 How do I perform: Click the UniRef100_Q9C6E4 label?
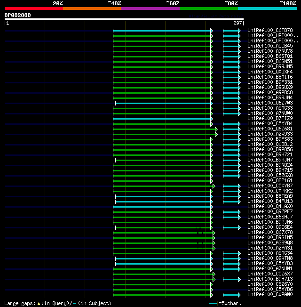click(x=270, y=227)
